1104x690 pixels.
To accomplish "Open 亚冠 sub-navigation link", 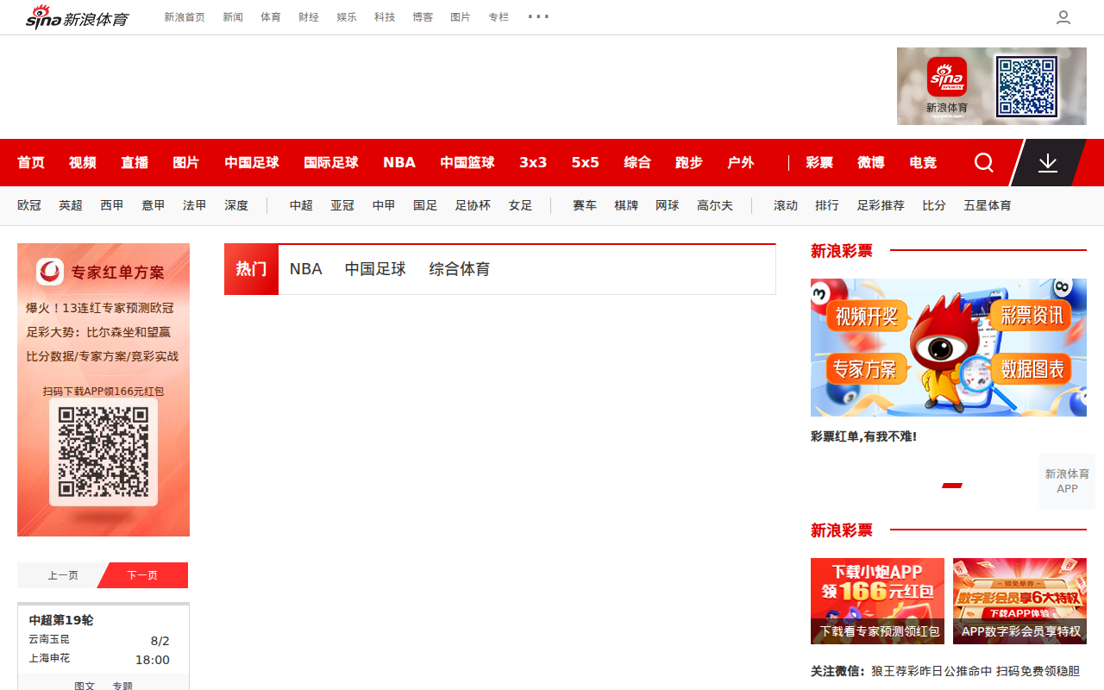I will pyautogui.click(x=342, y=205).
